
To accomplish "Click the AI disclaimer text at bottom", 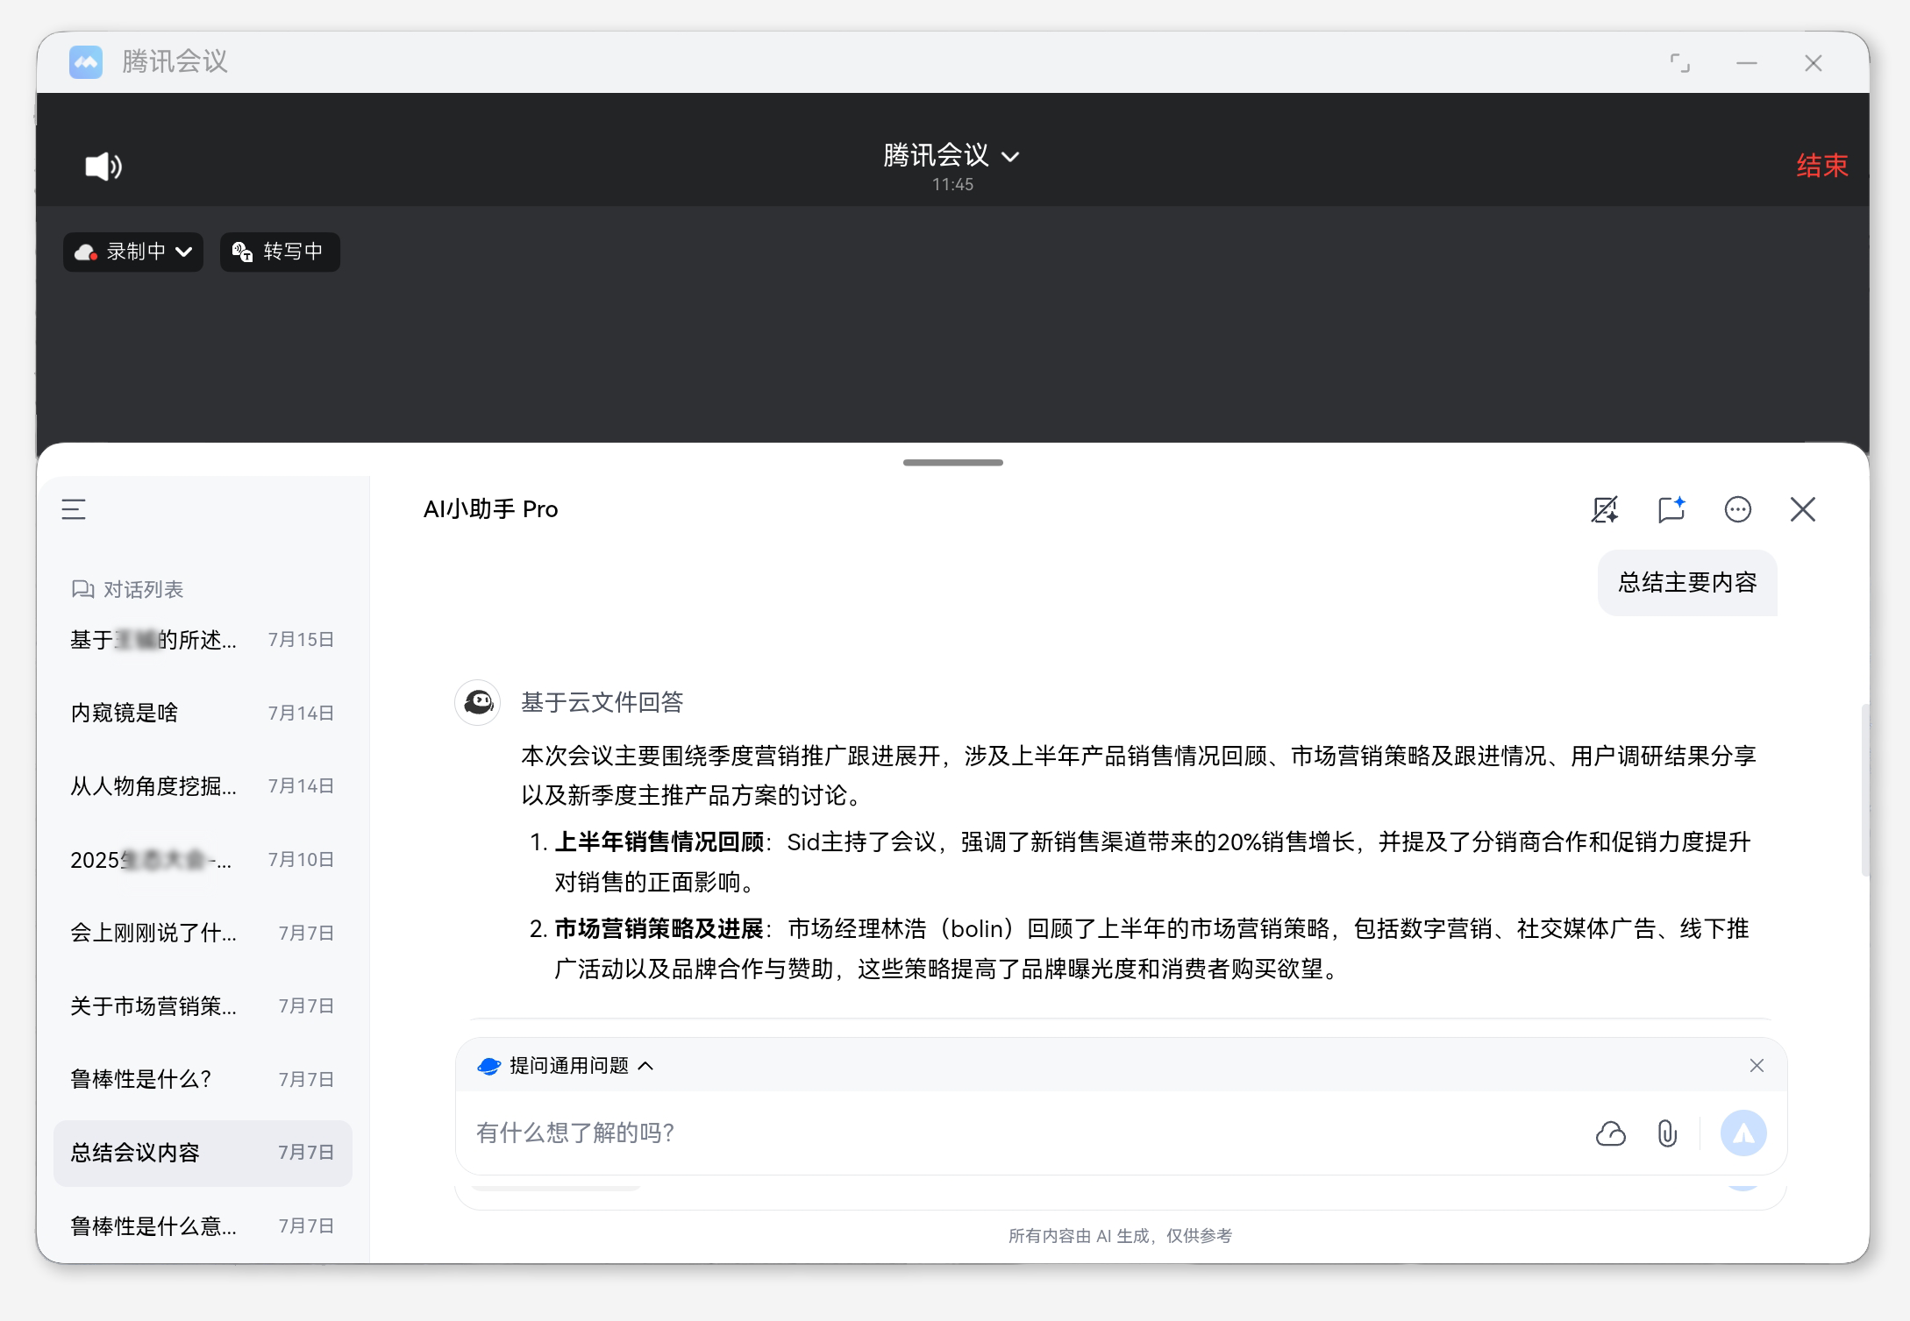I will (x=1120, y=1236).
